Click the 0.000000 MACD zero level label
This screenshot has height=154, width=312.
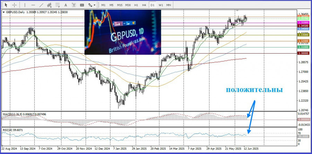[303, 120]
